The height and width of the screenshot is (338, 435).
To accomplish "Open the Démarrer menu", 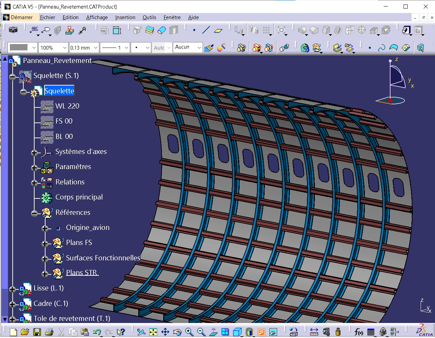I will (22, 17).
